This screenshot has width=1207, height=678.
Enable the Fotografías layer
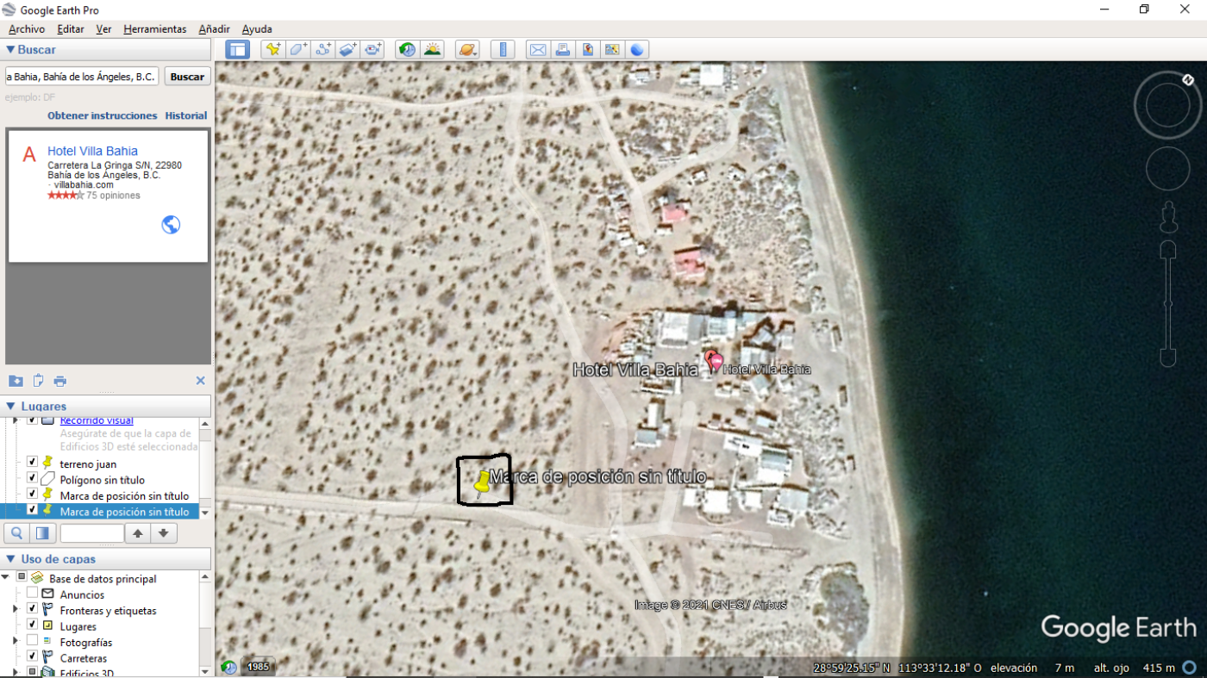click(32, 641)
